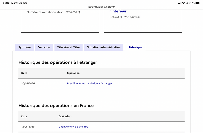Click Historique des opérations en France heading
203x133 pixels.
[56, 105]
